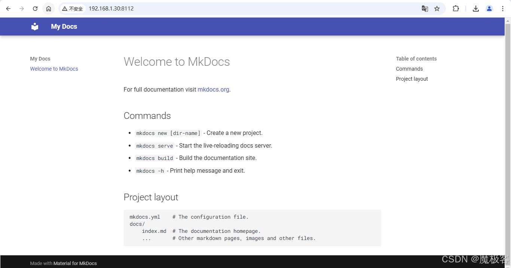Viewport: 511px width, 268px height.
Task: Open the extensions puzzle icon
Action: point(456,9)
